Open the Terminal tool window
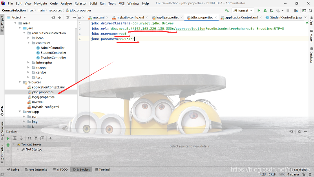The image size is (314, 177). [102, 170]
